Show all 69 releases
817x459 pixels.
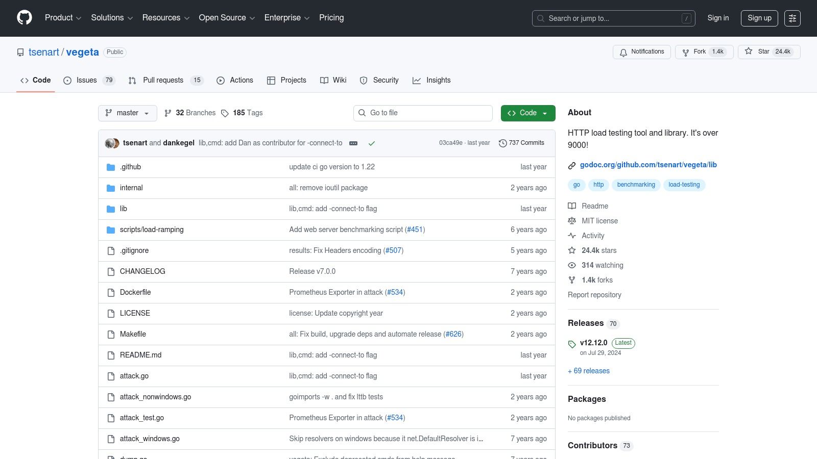(588, 371)
